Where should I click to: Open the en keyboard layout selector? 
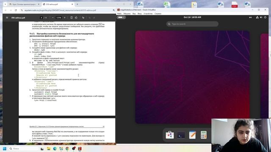click(x=250, y=17)
